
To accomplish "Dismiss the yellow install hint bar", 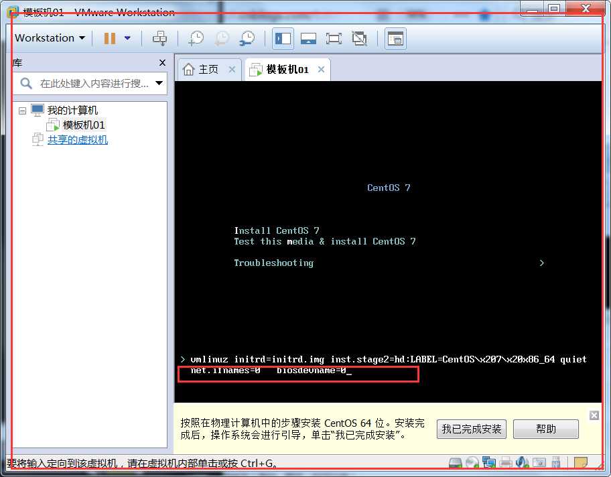I will [594, 415].
